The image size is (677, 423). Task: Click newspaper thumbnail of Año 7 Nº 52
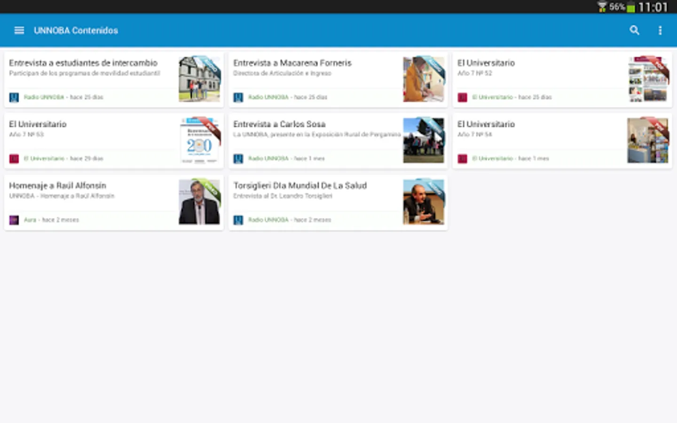point(648,79)
